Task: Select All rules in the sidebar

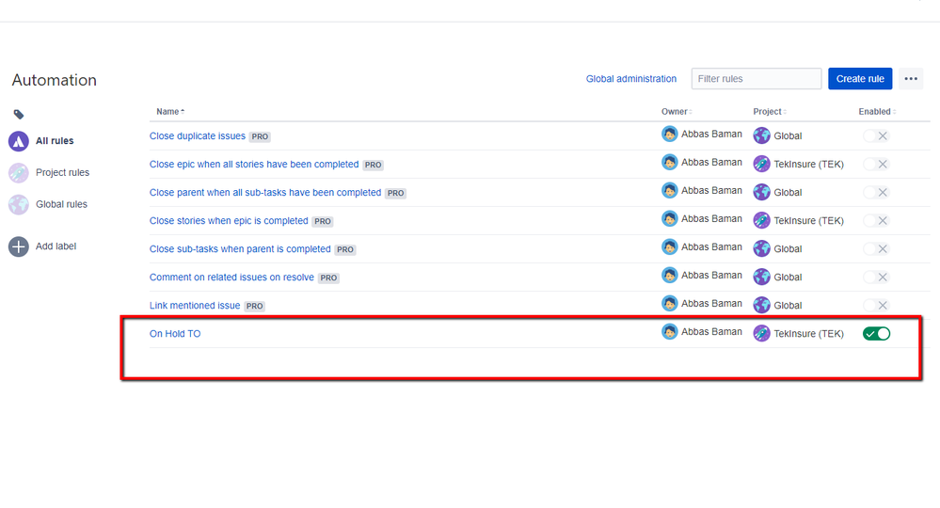Action: (x=55, y=141)
